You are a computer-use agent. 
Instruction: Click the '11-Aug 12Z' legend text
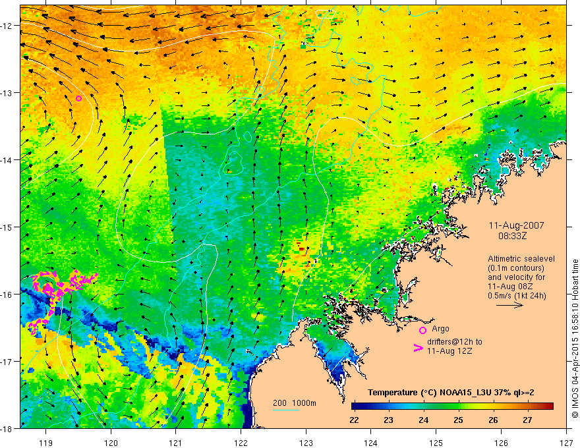[449, 351]
